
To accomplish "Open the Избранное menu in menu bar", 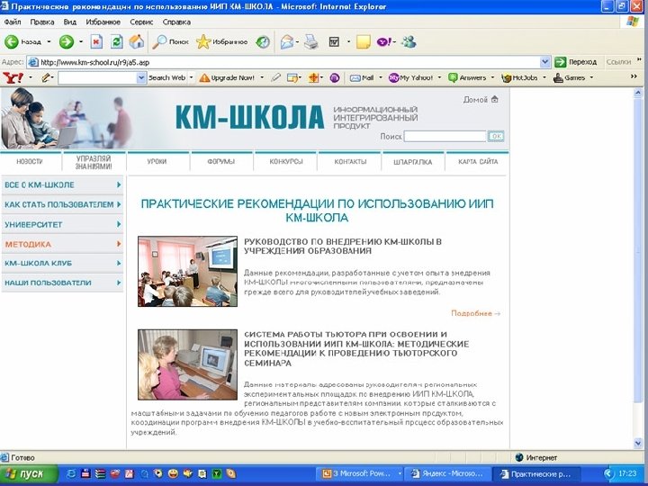I will (x=103, y=22).
